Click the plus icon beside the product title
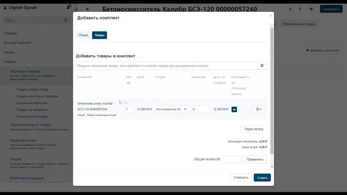 [87, 9]
